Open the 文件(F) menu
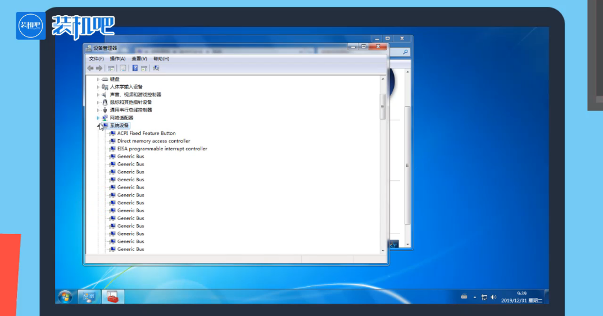 96,59
